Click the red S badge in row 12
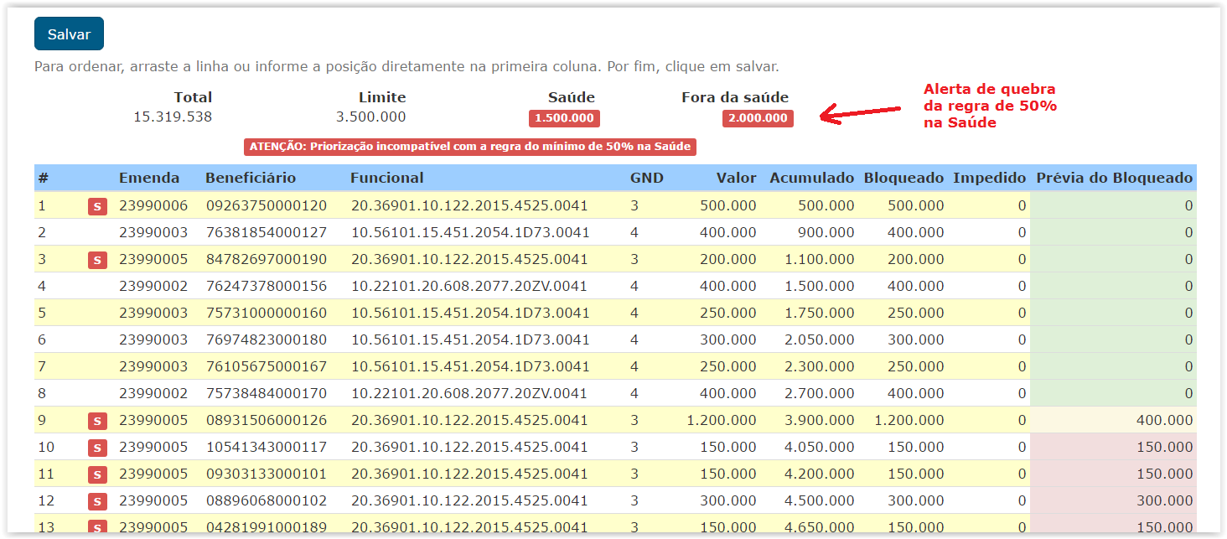This screenshot has width=1227, height=539. tap(97, 501)
